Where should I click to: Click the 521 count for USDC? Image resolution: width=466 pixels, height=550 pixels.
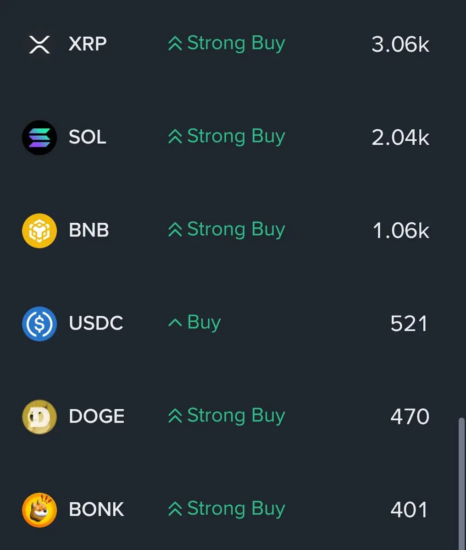(409, 324)
